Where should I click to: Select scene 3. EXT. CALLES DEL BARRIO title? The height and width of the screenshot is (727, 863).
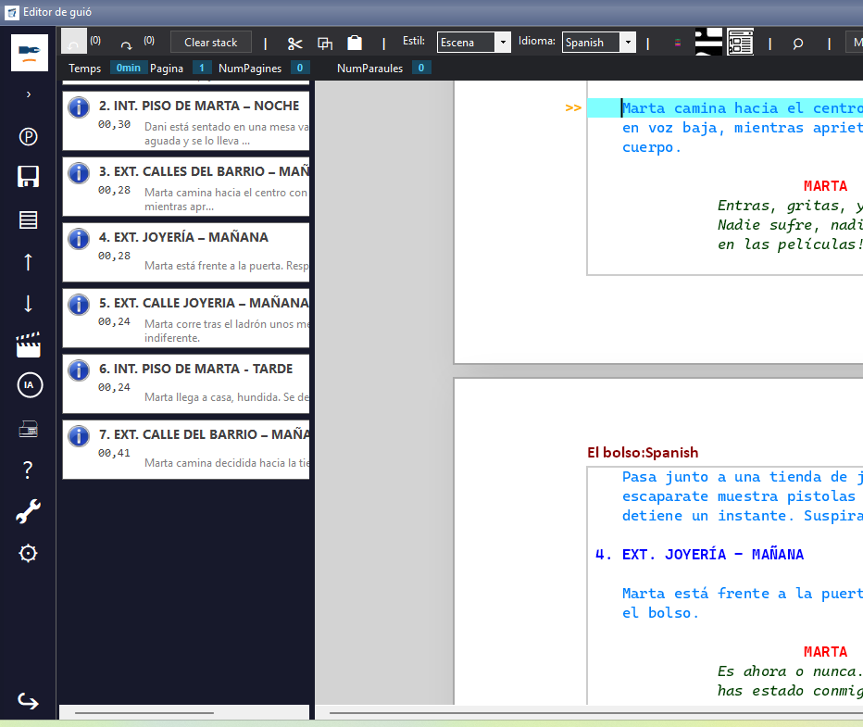[204, 171]
